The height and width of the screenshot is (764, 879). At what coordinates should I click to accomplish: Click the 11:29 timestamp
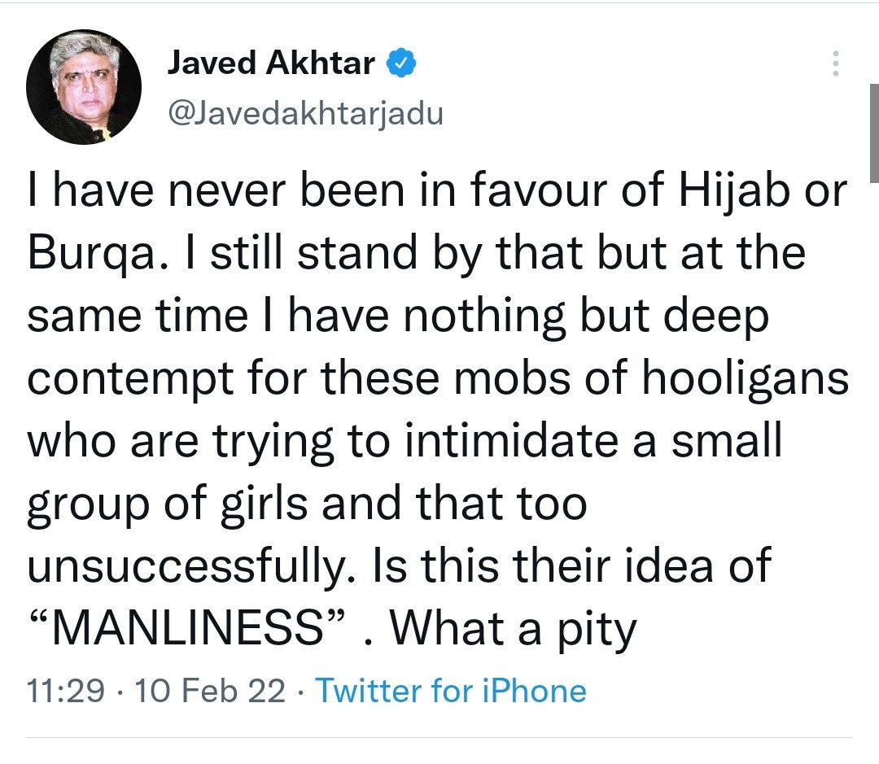click(x=65, y=691)
